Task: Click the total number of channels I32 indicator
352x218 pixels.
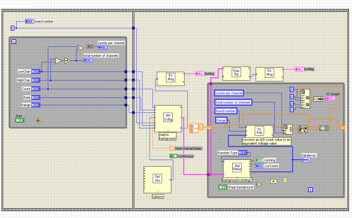Action: pyautogui.click(x=88, y=60)
